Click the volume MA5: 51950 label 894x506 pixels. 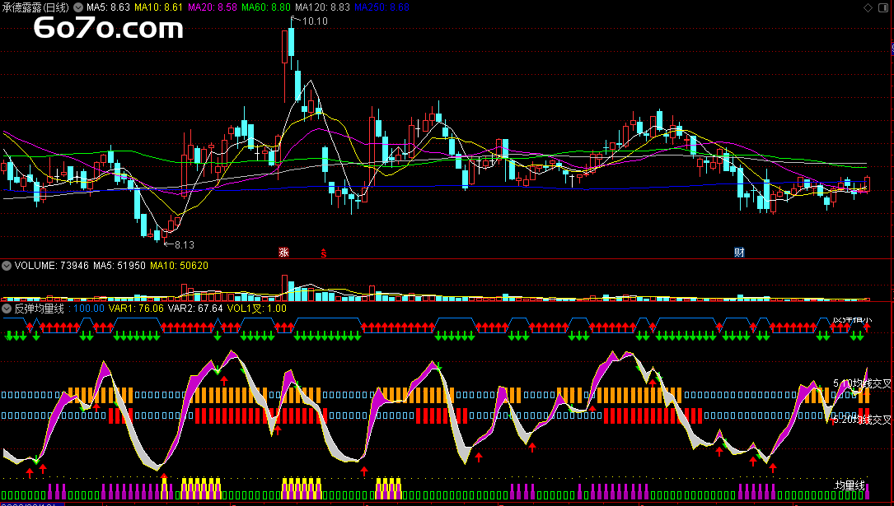(x=119, y=266)
